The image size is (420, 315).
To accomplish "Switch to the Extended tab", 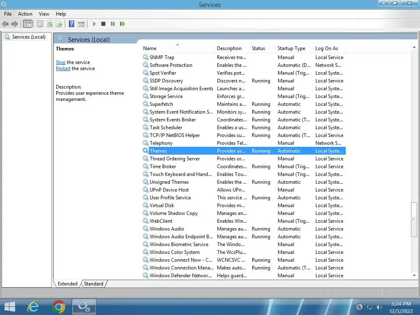I will point(68,284).
